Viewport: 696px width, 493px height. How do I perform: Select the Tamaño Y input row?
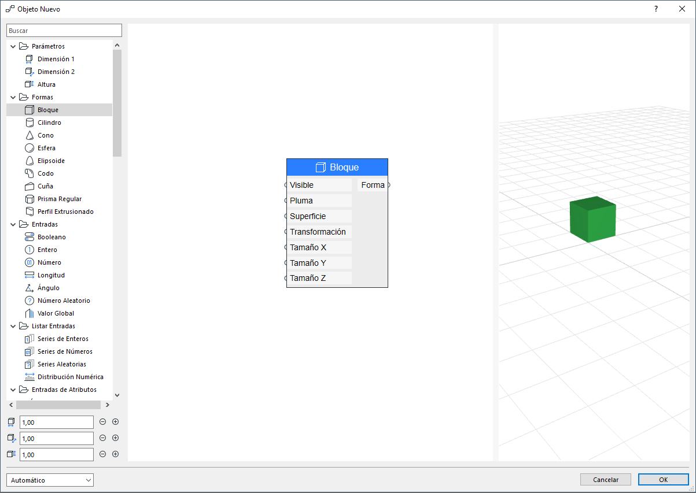(319, 263)
